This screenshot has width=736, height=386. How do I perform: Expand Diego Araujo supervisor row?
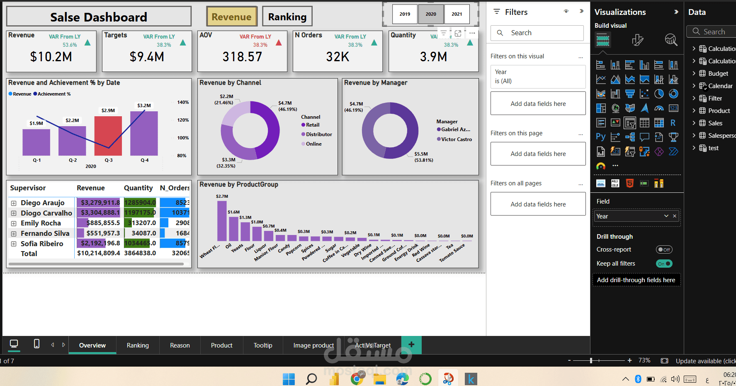coord(14,203)
